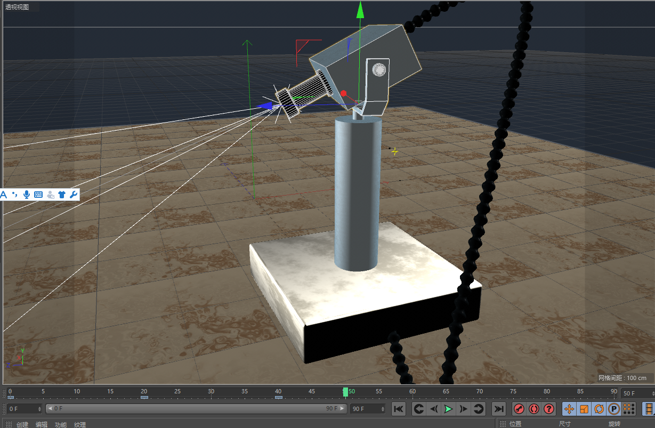This screenshot has width=655, height=428.
Task: Go to the end of animation
Action: [498, 409]
